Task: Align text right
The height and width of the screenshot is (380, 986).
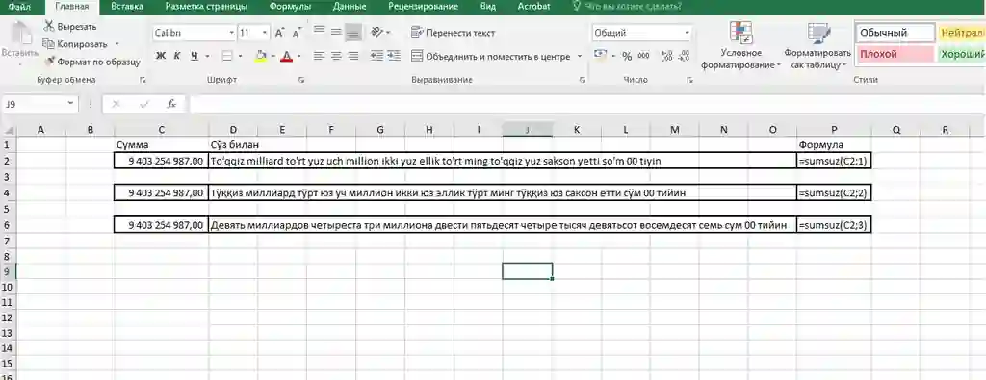Action: [353, 56]
